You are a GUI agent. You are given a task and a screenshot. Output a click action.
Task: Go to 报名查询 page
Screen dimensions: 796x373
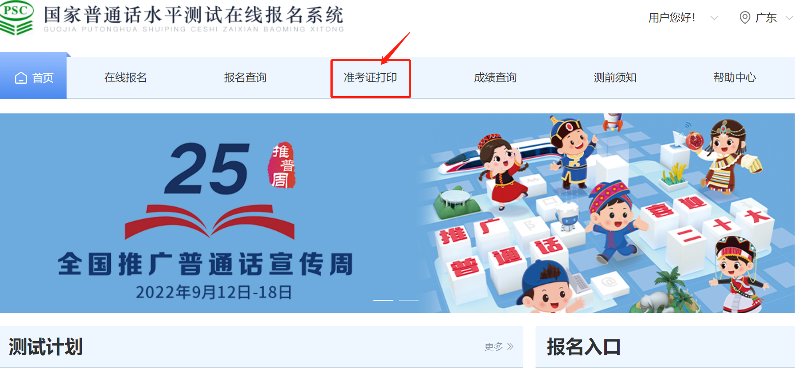tap(245, 78)
